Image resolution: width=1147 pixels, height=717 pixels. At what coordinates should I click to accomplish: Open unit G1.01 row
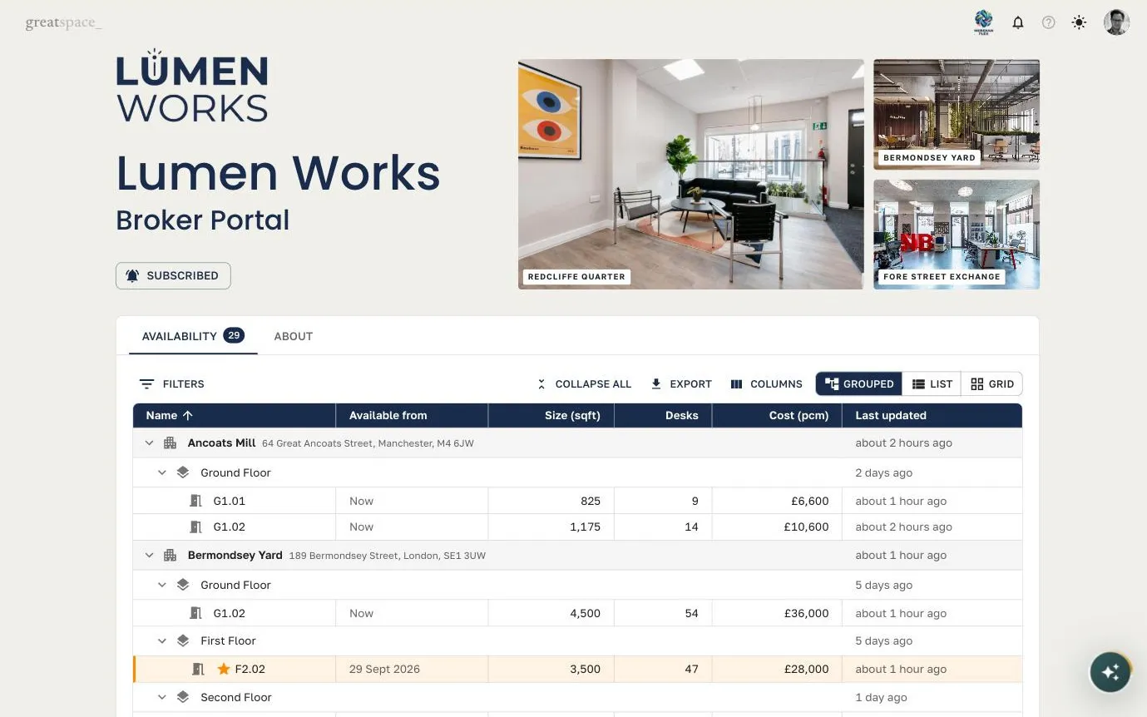577,501
